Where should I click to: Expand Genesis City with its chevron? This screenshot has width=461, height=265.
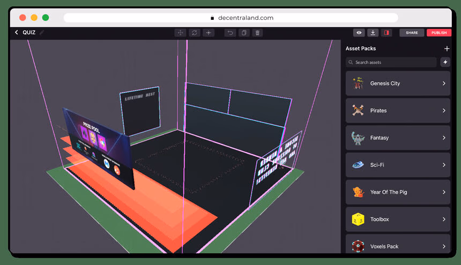[444, 84]
